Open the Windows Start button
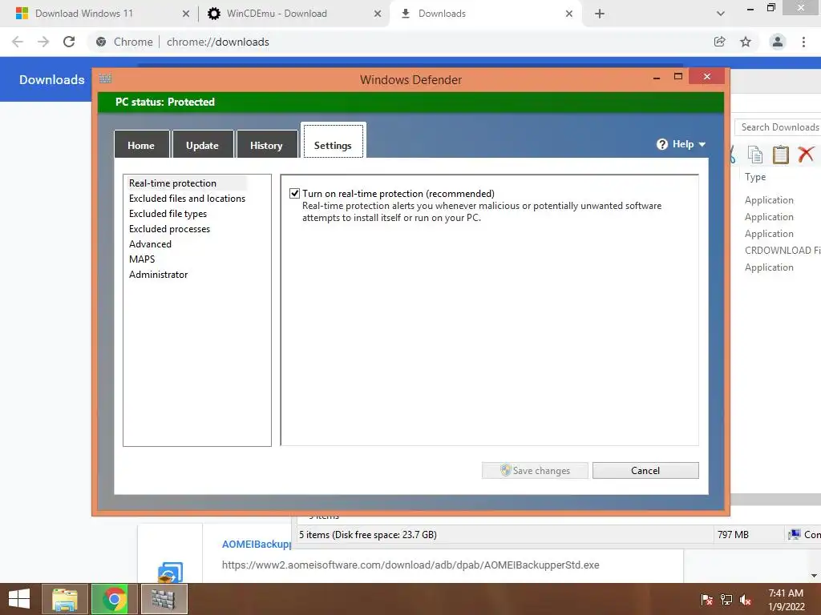Screen dimensions: 821x615 pyautogui.click(x=19, y=599)
